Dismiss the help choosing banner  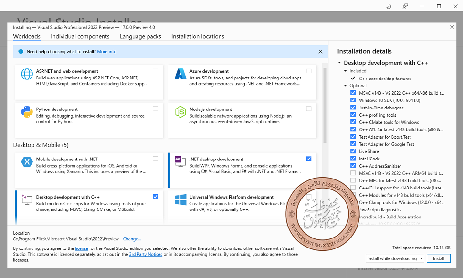coord(320,52)
